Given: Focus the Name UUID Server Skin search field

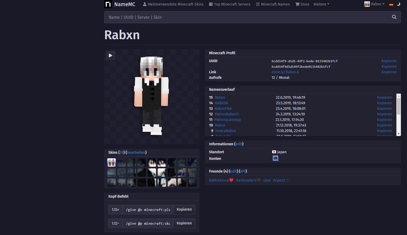Looking at the screenshot, I should (x=246, y=17).
